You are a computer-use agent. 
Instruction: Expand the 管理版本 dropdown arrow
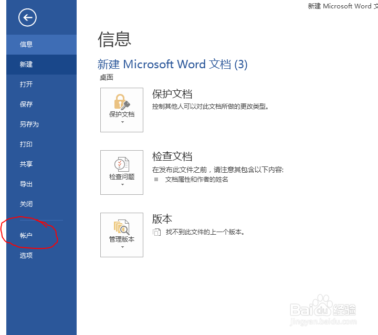click(122, 247)
